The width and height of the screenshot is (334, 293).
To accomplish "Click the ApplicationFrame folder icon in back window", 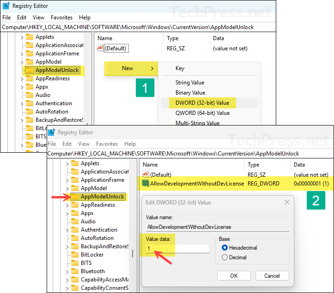I will coord(30,54).
